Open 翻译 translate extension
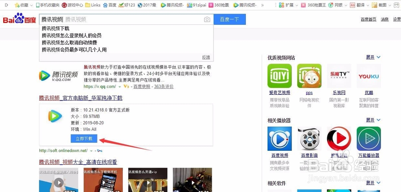The height and width of the screenshot is (192, 401). coord(357,5)
